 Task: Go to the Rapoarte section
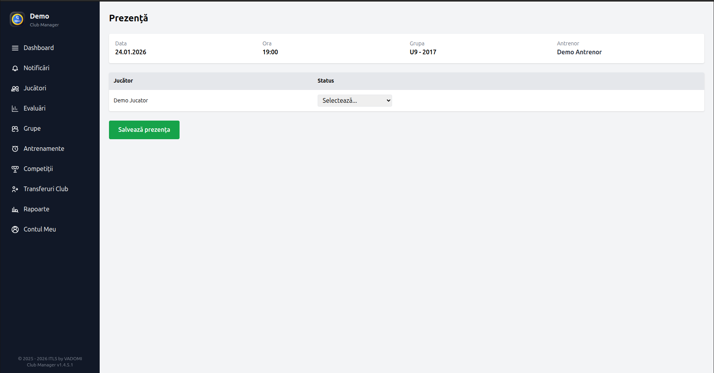[x=36, y=209]
